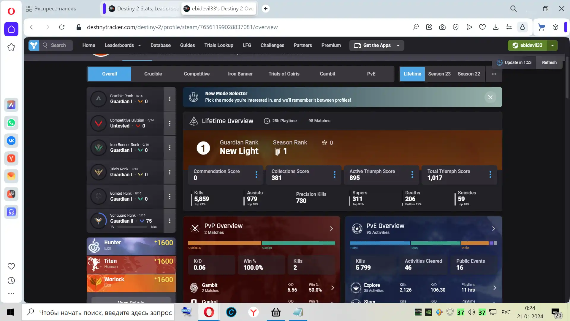This screenshot has width=570, height=321.
Task: Switch to the Iron Banner tab
Action: tap(240, 74)
